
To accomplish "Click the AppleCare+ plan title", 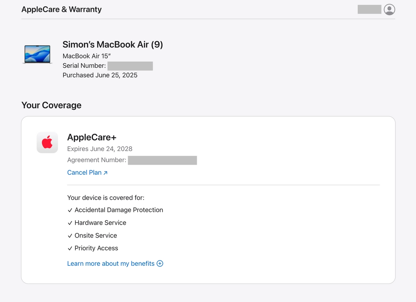I will click(92, 137).
